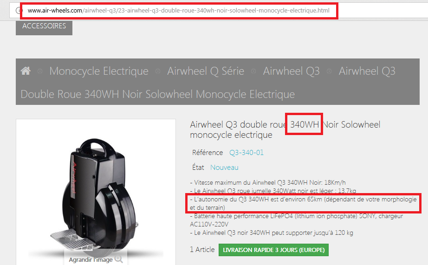Image resolution: width=428 pixels, height=265 pixels.
Task: Click the site info icon in address bar
Action: pos(18,11)
